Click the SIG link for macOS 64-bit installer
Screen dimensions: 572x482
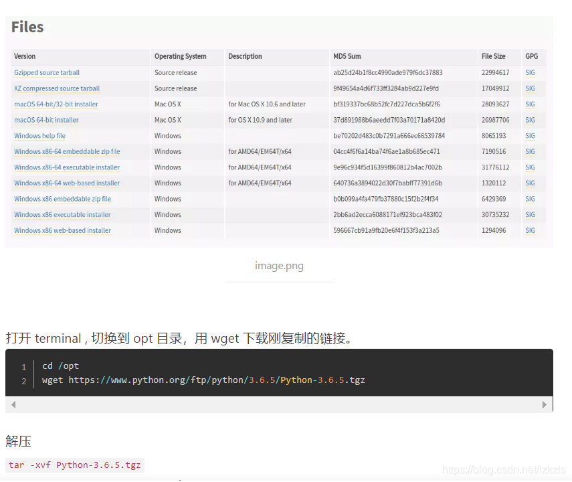click(x=529, y=119)
